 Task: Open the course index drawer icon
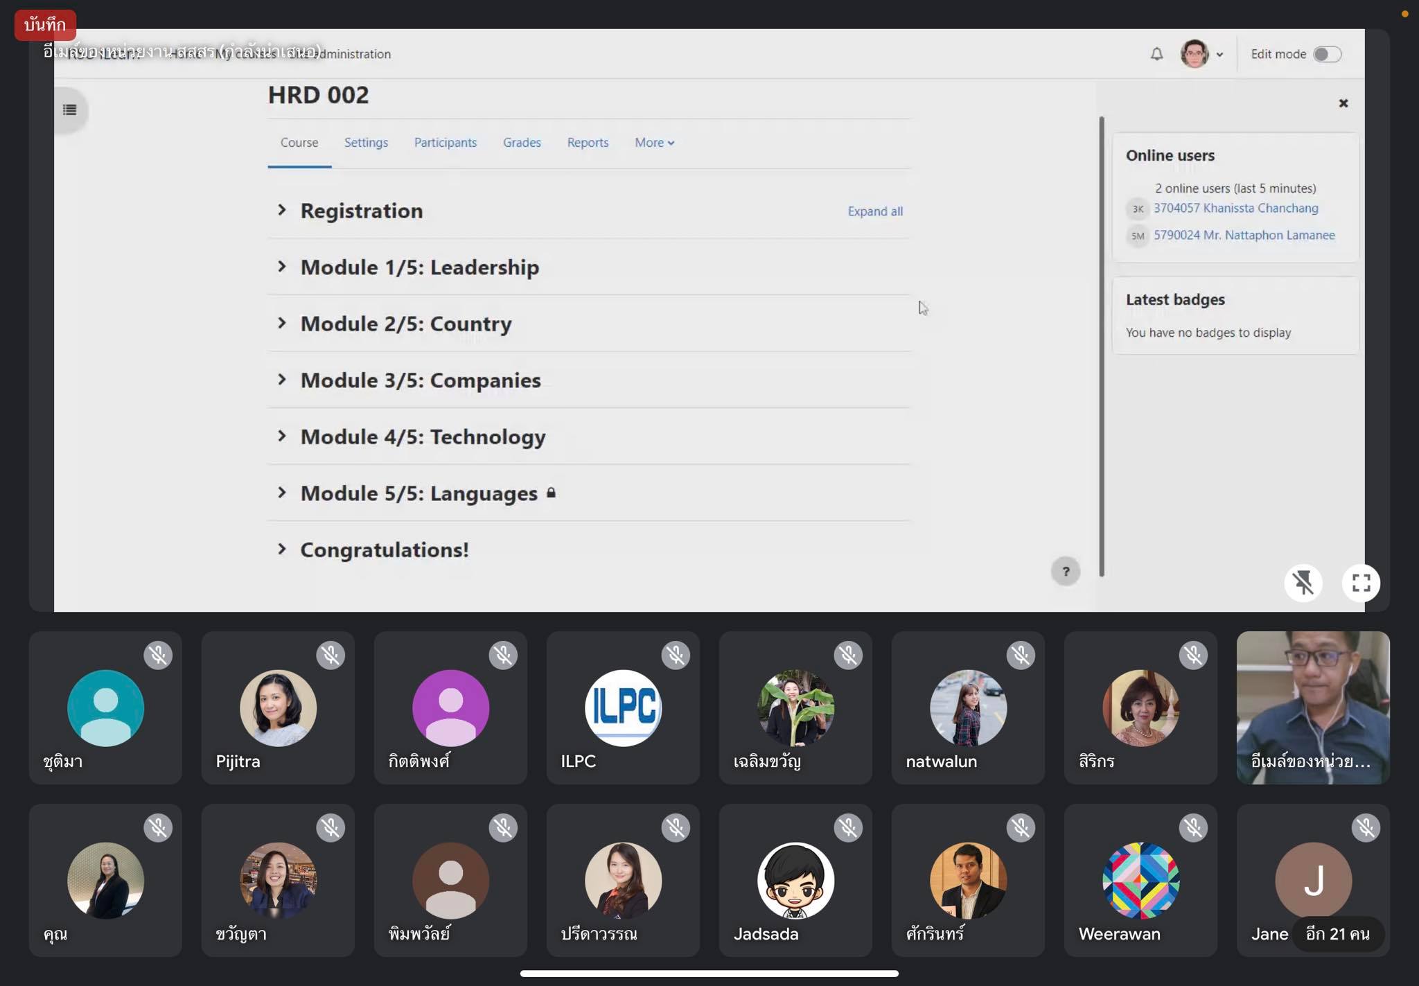pos(70,110)
